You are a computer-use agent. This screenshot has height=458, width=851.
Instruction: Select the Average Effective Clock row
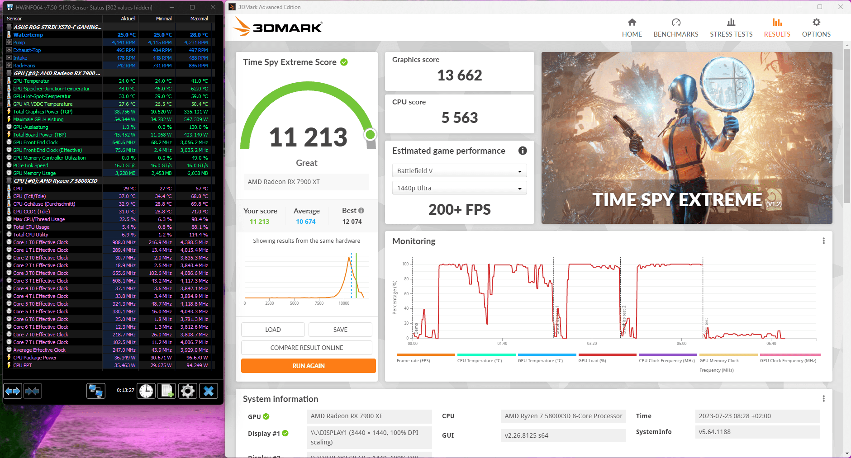(x=108, y=350)
